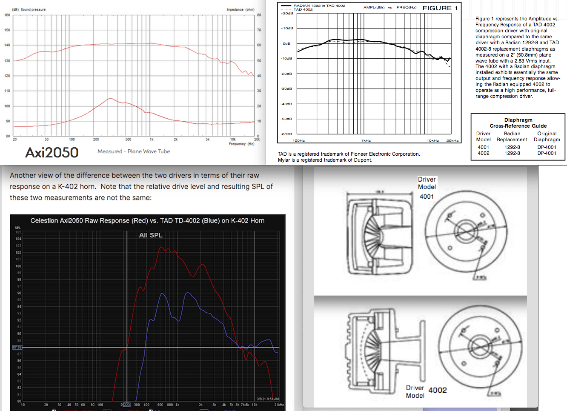The image size is (567, 411).
Task: Click the large Axi2050 title text
Action: 52,152
